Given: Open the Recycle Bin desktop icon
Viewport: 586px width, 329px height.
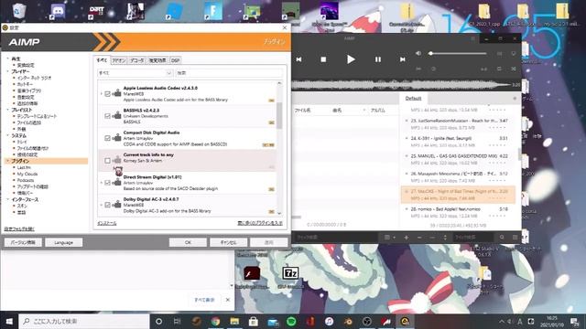Looking at the screenshot, I should [x=18, y=11].
